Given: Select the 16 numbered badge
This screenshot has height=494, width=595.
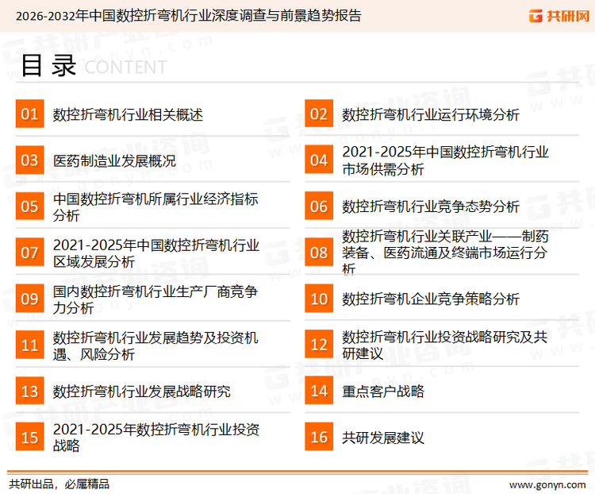Looking at the screenshot, I should (x=319, y=437).
